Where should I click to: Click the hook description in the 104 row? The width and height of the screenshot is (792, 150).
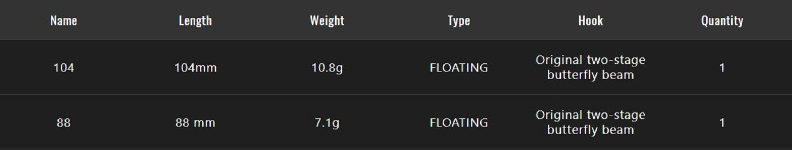click(x=590, y=67)
